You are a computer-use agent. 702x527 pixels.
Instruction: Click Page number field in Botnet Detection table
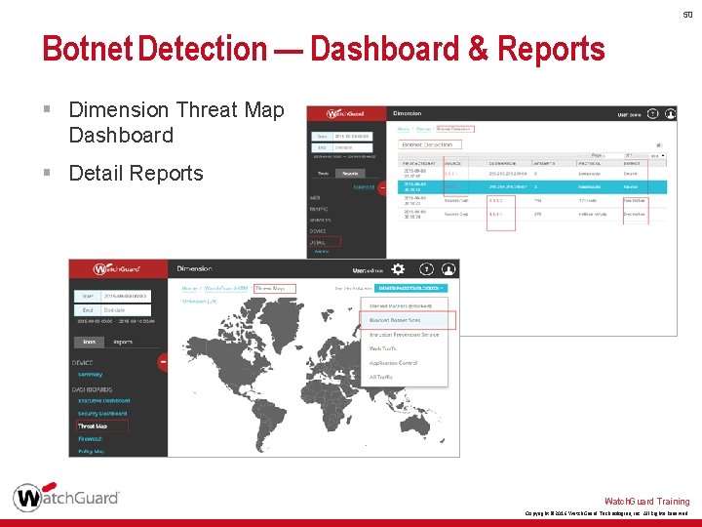[612, 155]
